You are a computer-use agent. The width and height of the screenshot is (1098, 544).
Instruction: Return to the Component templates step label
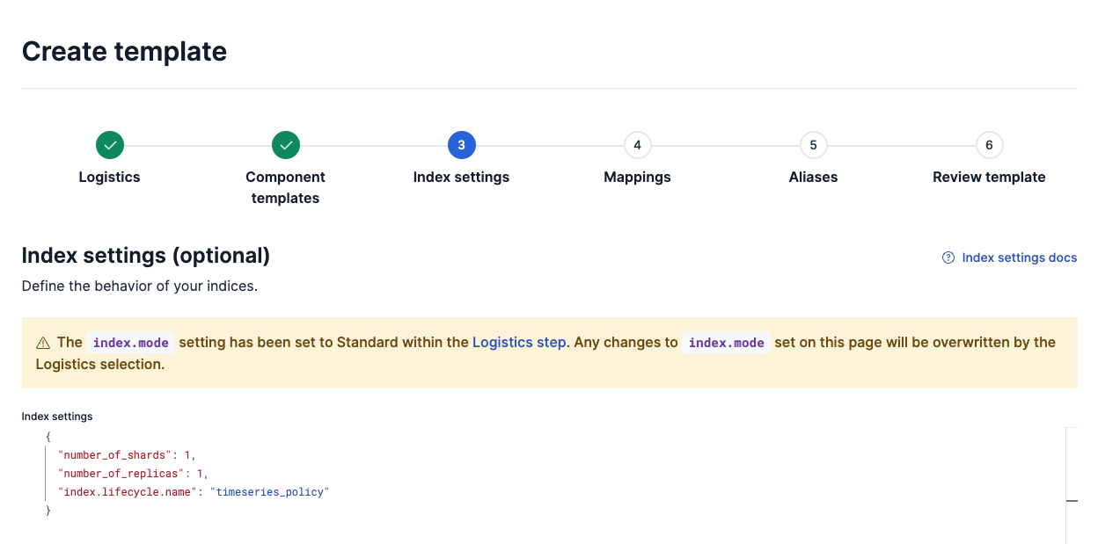pos(285,187)
